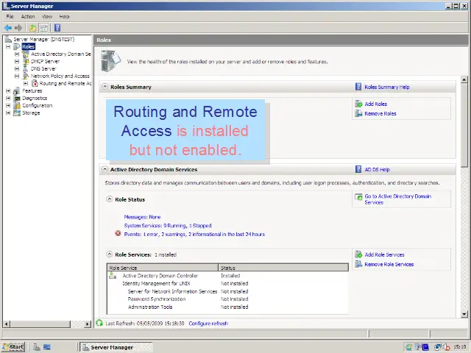471x353 pixels.
Task: Click the Remove Roles icon
Action: 358,113
